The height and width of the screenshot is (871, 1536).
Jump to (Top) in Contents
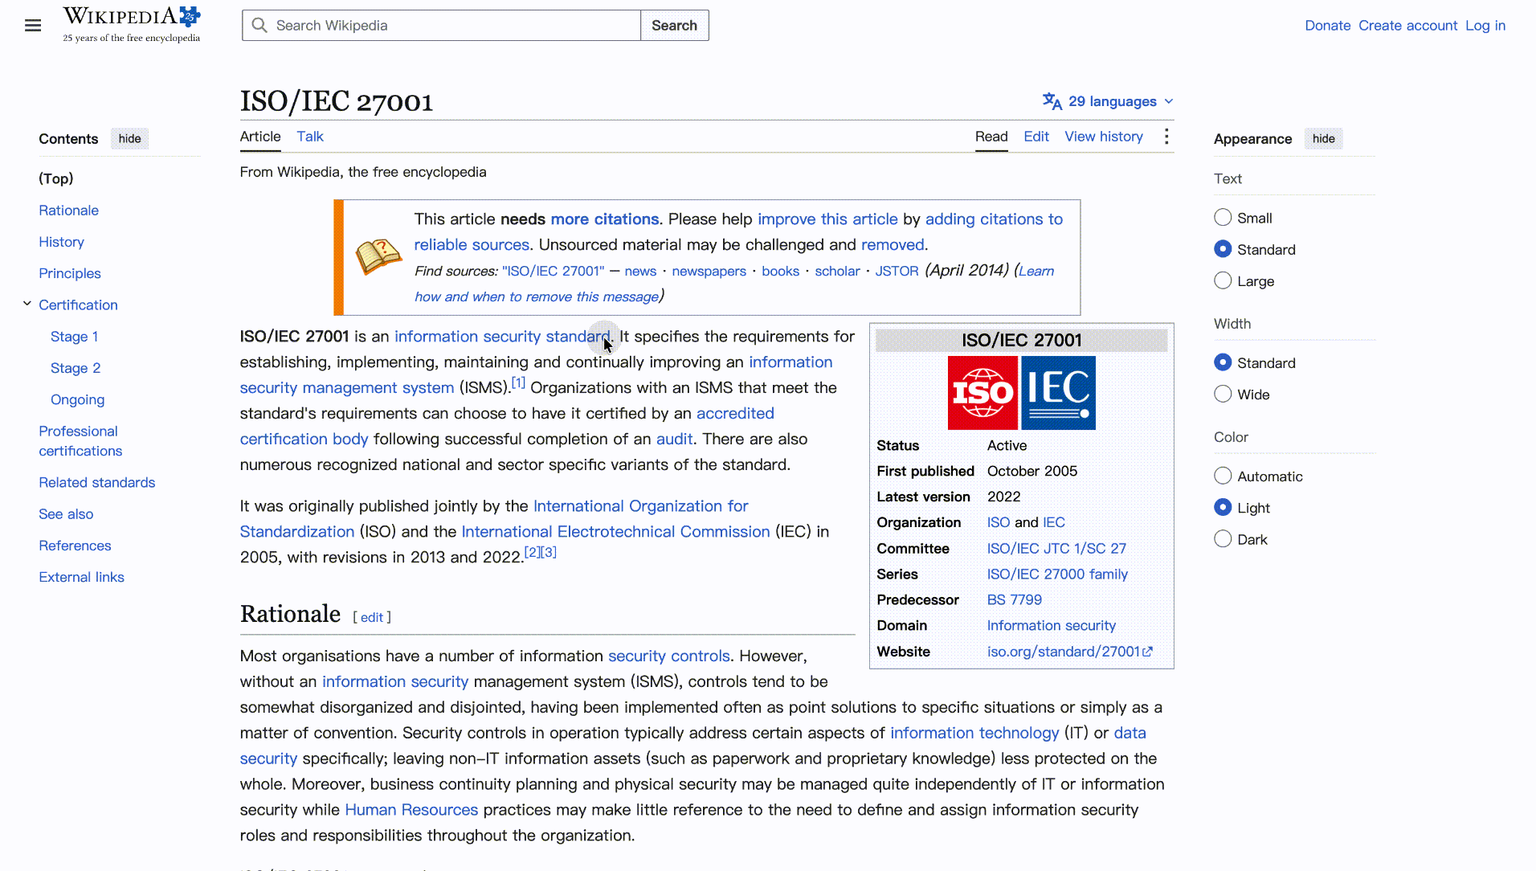click(56, 178)
